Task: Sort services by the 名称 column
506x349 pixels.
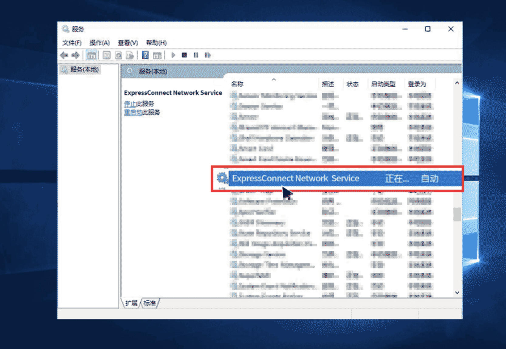Action: (x=237, y=84)
